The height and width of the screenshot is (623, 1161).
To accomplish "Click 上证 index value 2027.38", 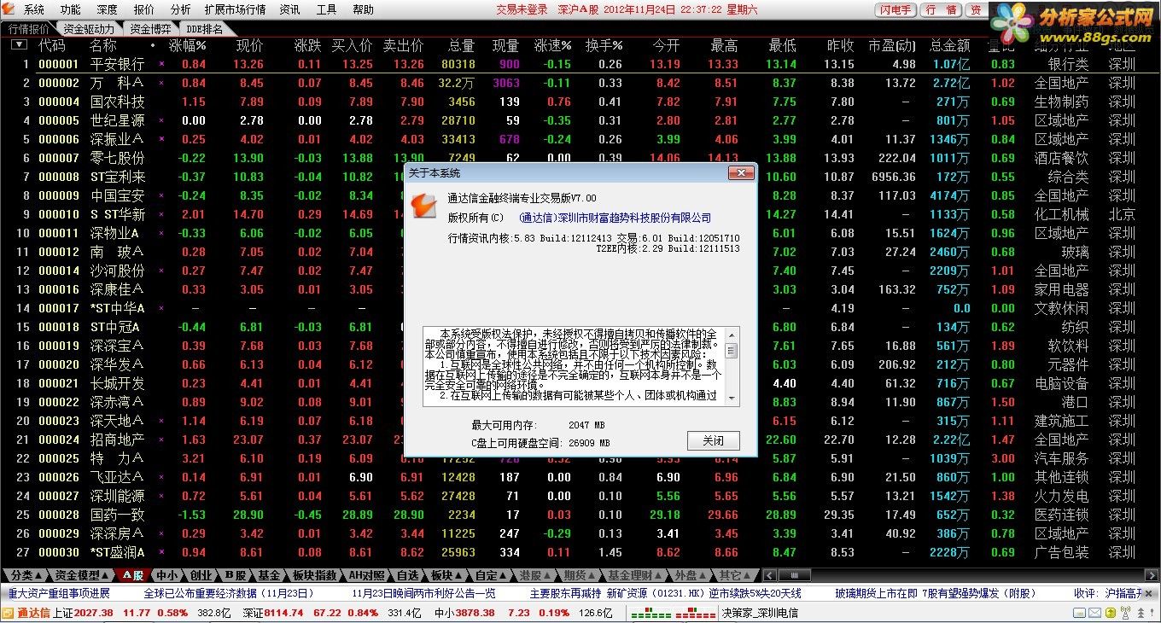I will pos(94,613).
